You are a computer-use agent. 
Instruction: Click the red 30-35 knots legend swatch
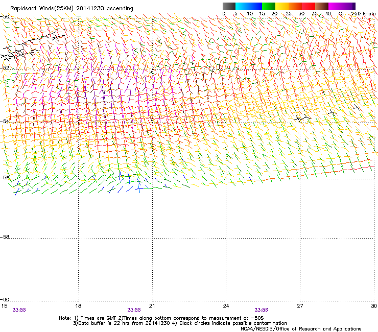pyautogui.click(x=309, y=6)
